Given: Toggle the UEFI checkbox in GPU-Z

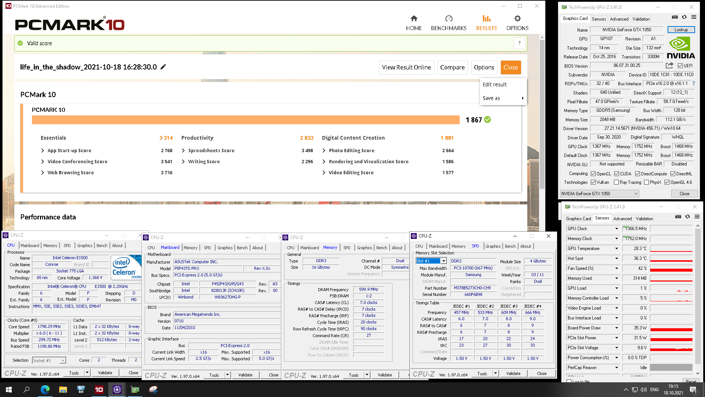Looking at the screenshot, I should [x=680, y=65].
